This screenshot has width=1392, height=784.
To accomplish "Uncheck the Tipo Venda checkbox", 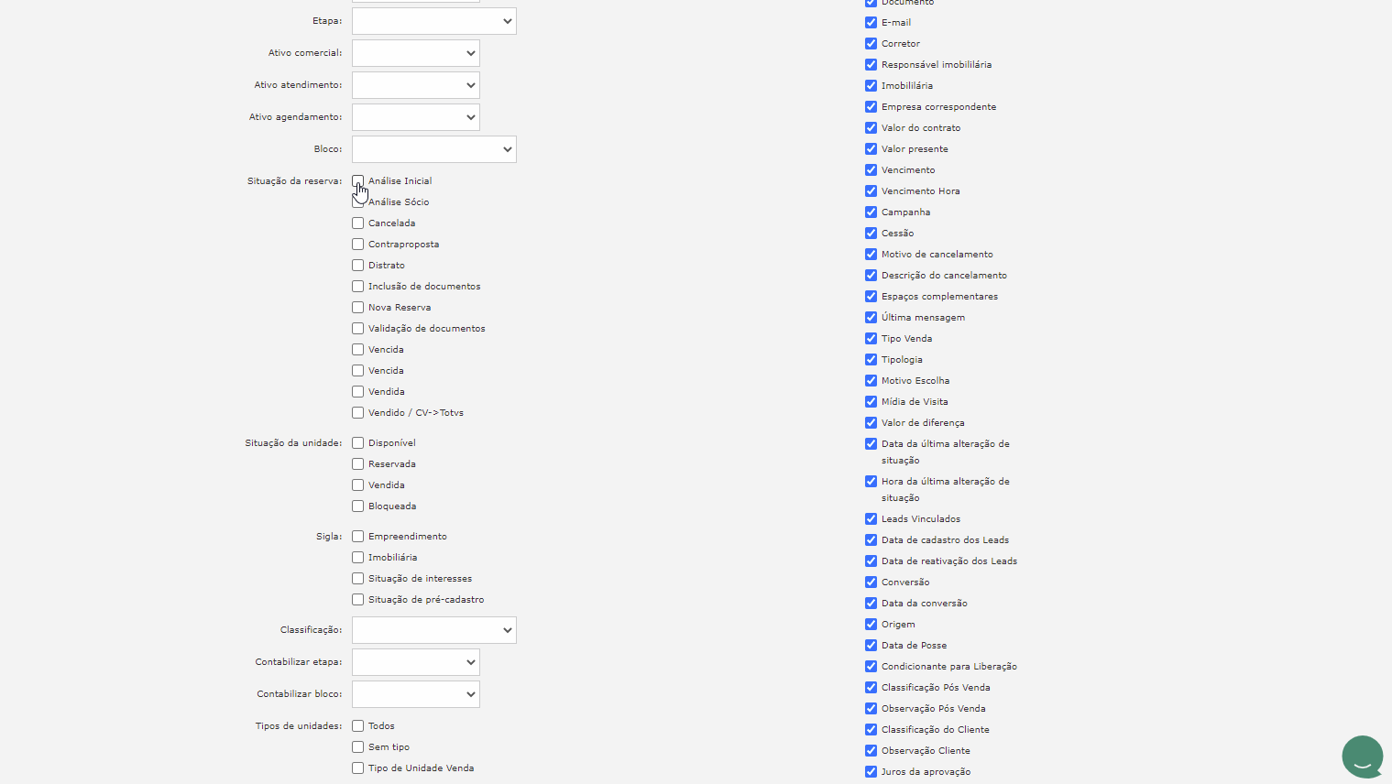I will click(x=871, y=339).
